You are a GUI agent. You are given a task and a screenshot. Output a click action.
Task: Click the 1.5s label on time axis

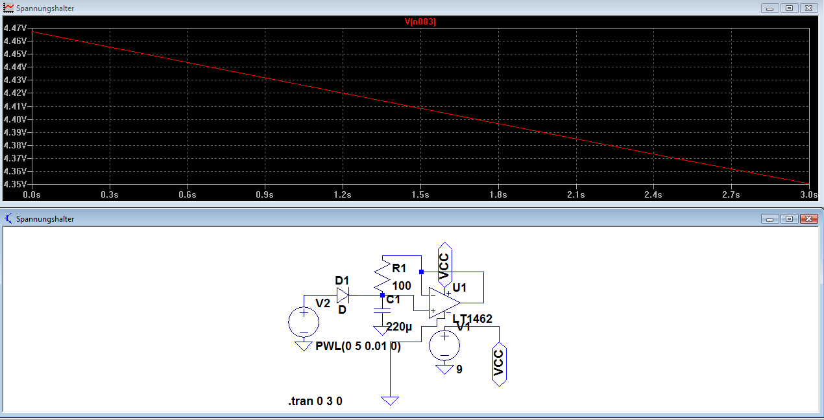click(420, 194)
